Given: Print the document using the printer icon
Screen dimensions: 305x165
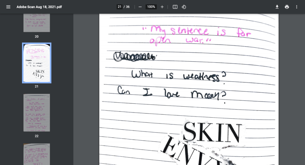Looking at the screenshot, I should coord(287,7).
